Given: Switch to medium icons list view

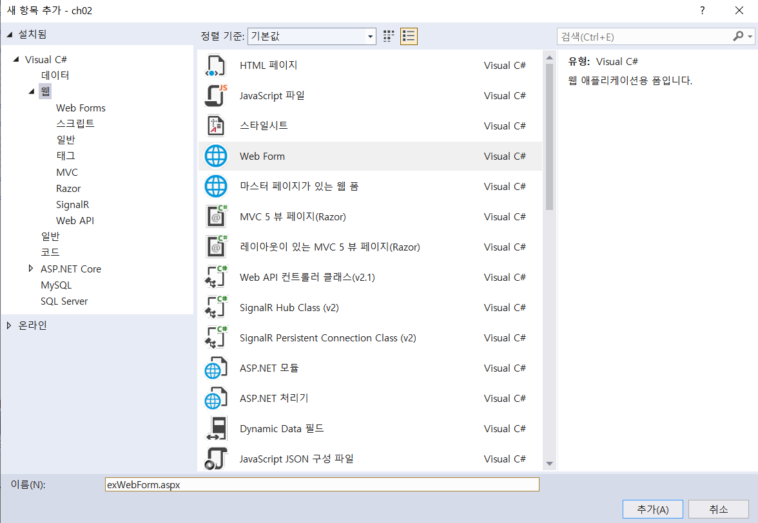Looking at the screenshot, I should [x=409, y=36].
